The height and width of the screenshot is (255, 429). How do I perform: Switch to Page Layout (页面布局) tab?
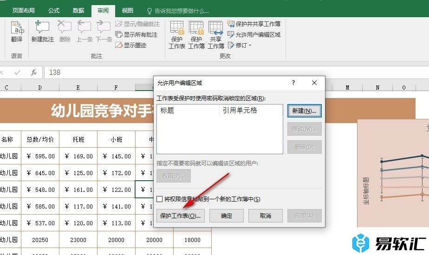[x=24, y=11]
